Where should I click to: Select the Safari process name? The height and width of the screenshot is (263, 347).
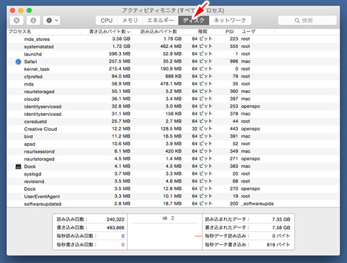tap(31, 62)
